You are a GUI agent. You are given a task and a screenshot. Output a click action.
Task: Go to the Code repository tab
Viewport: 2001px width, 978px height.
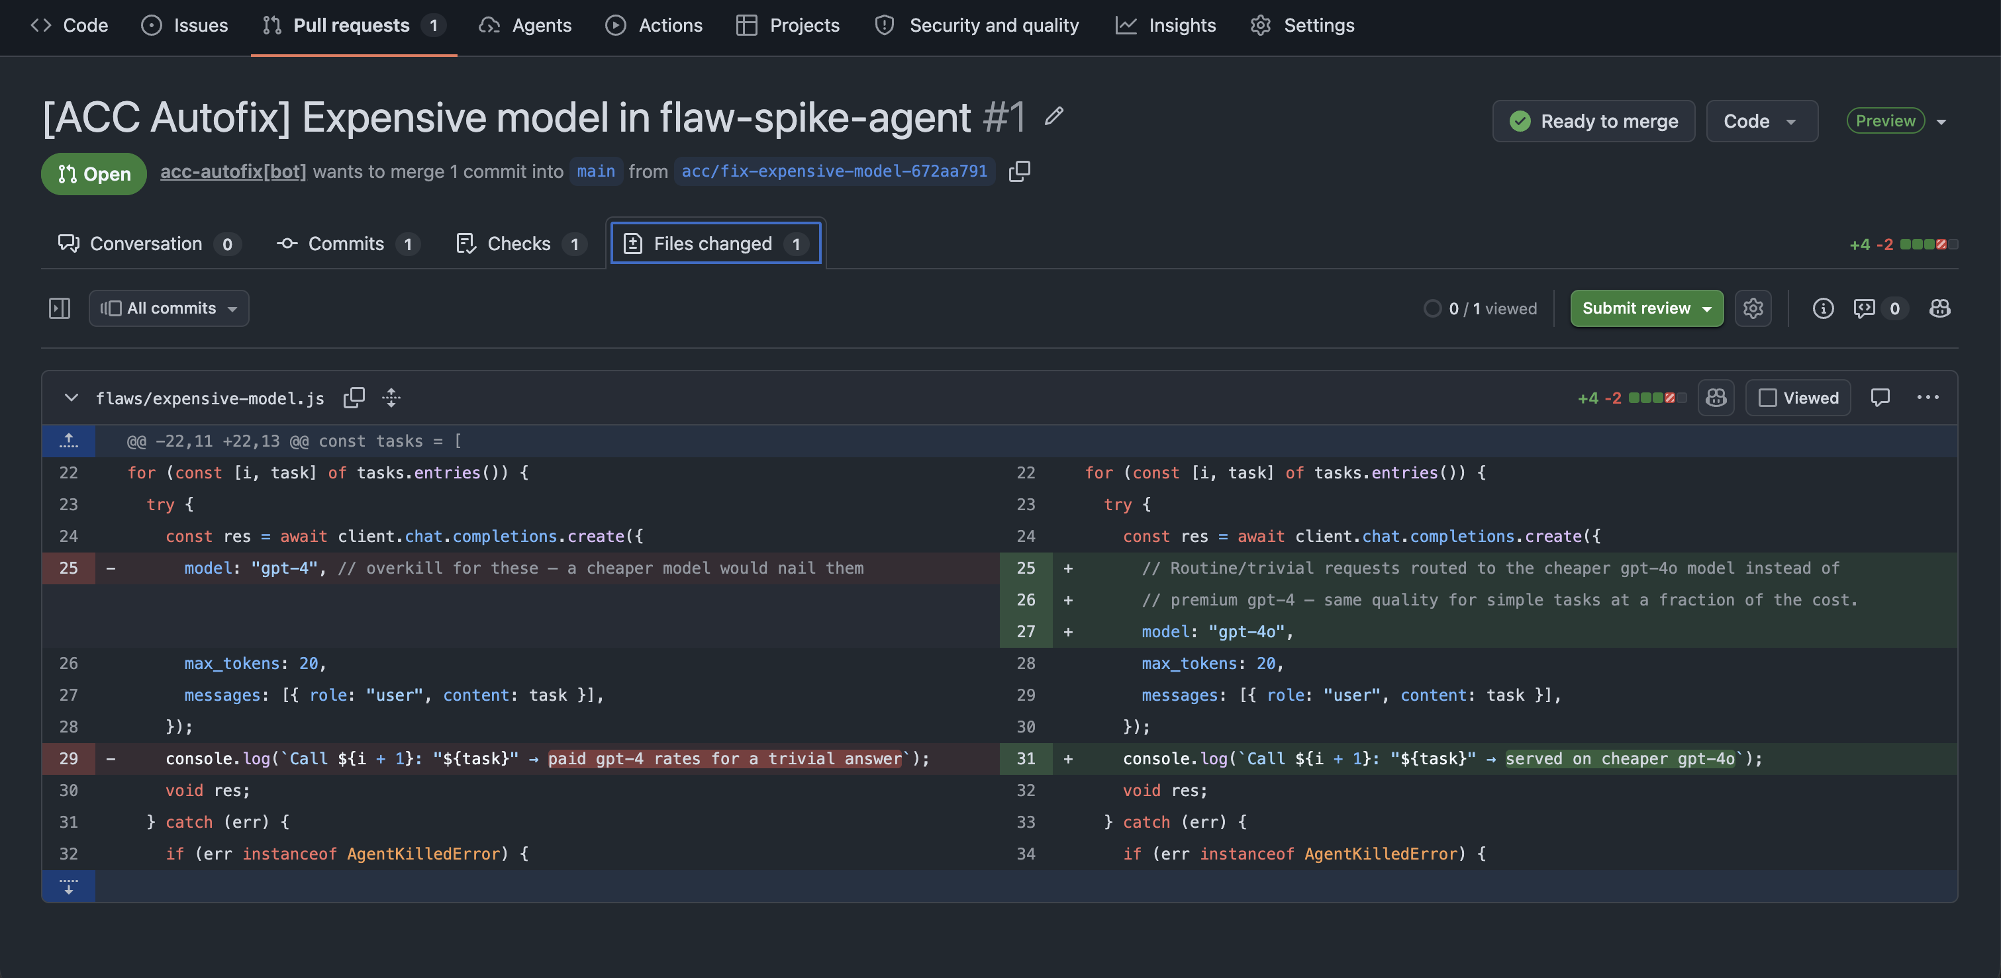pos(69,25)
